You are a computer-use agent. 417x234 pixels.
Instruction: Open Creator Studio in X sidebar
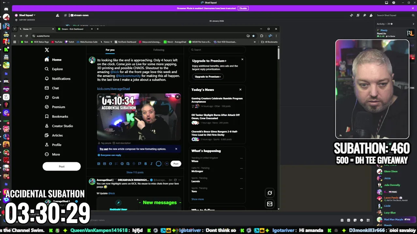[59, 126]
